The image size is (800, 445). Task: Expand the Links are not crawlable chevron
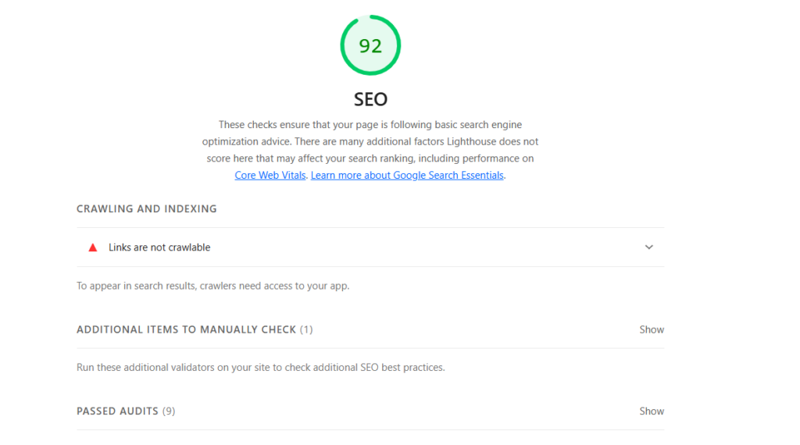coord(648,247)
